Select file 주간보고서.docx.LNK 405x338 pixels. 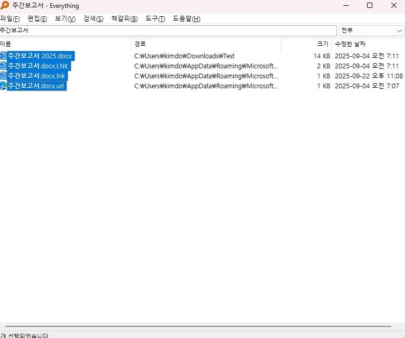point(38,66)
